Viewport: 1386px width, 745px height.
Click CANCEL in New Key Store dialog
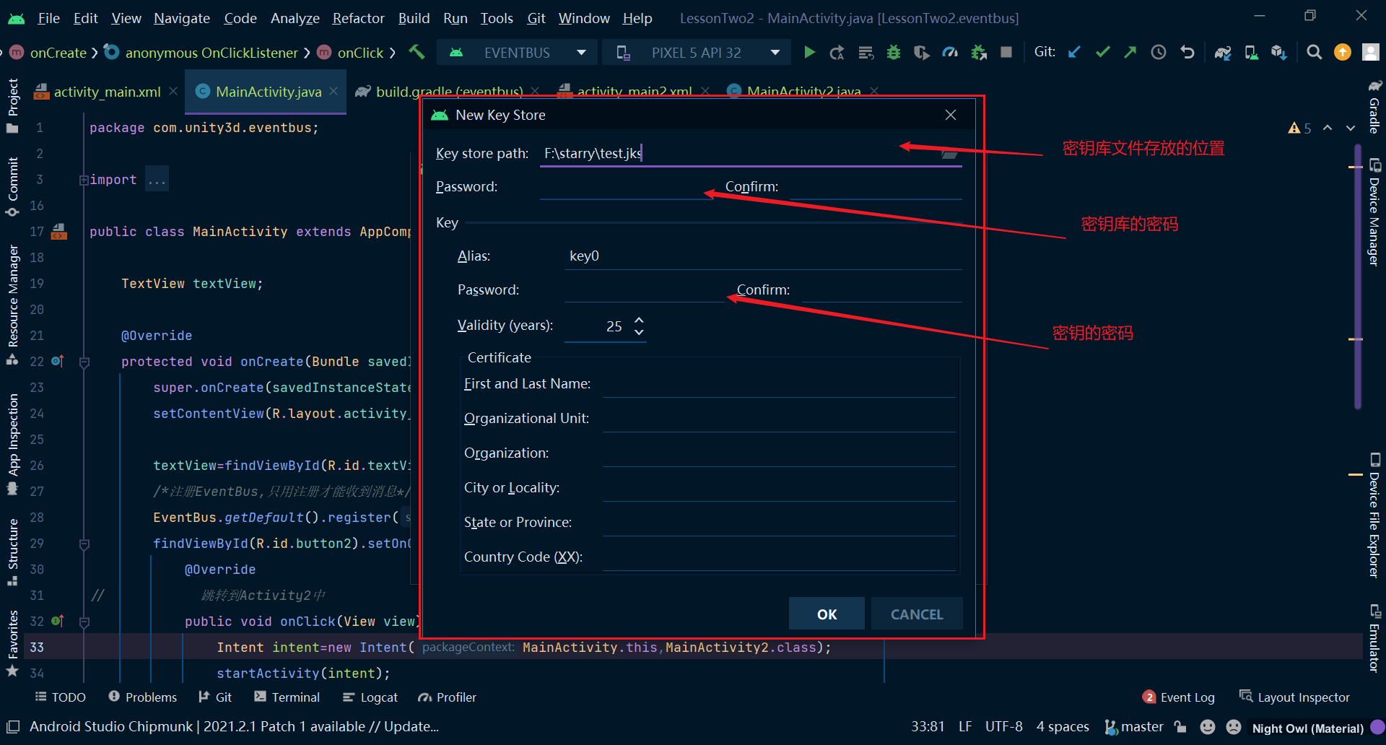[917, 614]
